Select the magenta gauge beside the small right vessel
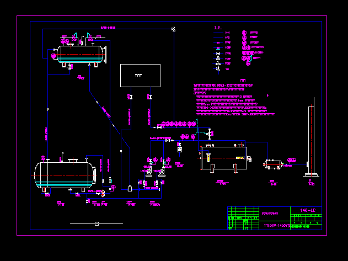Screen dimensions: 348x261 292,161
